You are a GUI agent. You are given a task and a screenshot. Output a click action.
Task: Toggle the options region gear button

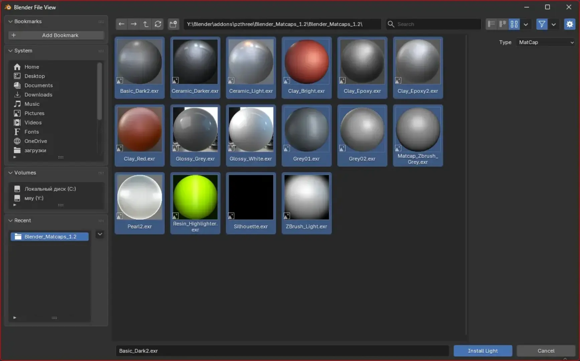(x=570, y=24)
